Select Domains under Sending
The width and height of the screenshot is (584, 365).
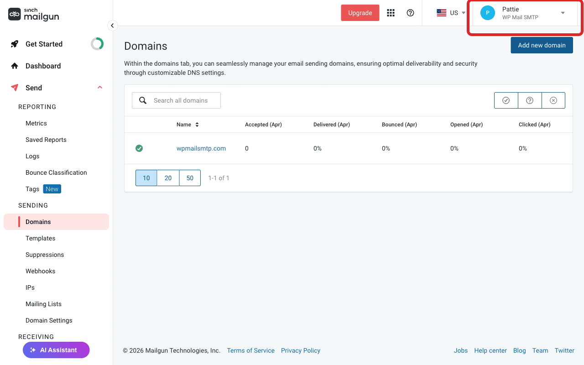(x=57, y=222)
